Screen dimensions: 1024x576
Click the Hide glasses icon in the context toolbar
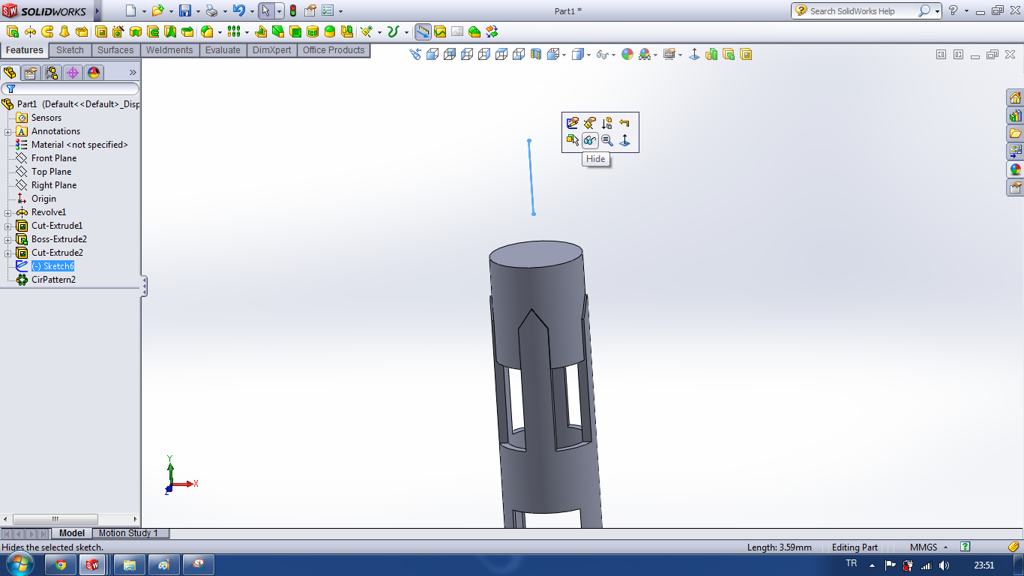point(590,140)
